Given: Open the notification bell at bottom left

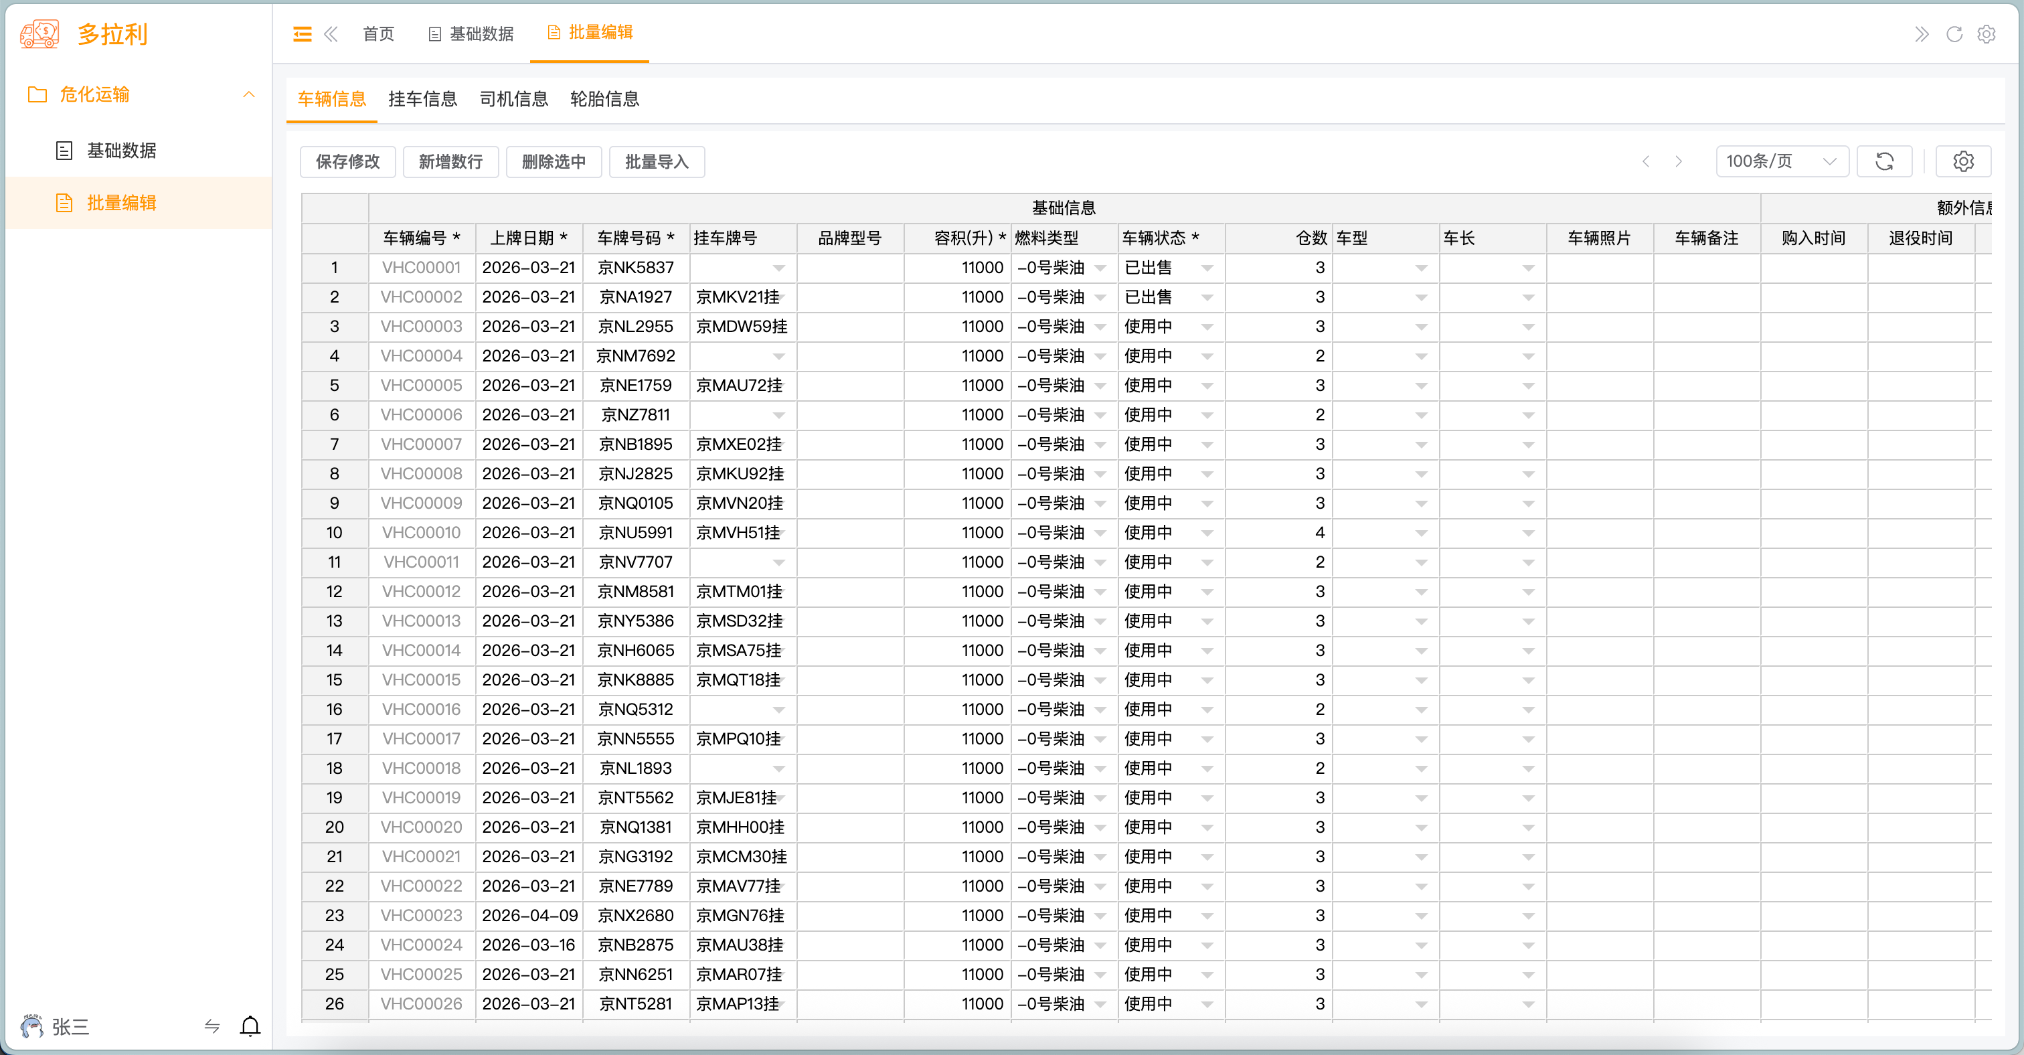Looking at the screenshot, I should click(x=250, y=1027).
